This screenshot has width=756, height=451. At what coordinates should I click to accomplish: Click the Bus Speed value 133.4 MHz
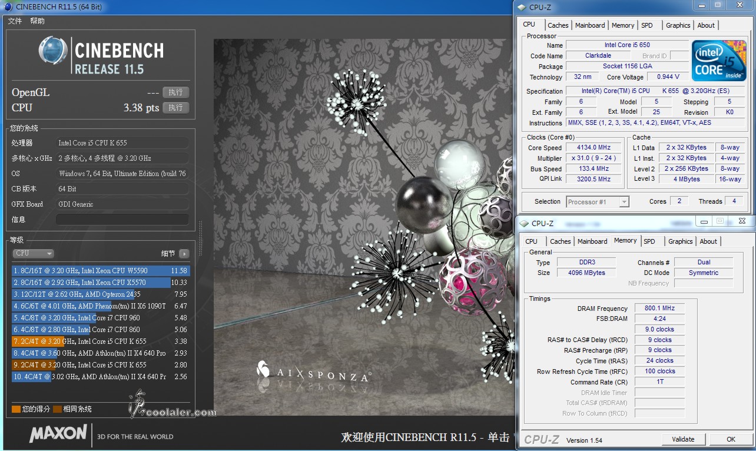click(593, 169)
